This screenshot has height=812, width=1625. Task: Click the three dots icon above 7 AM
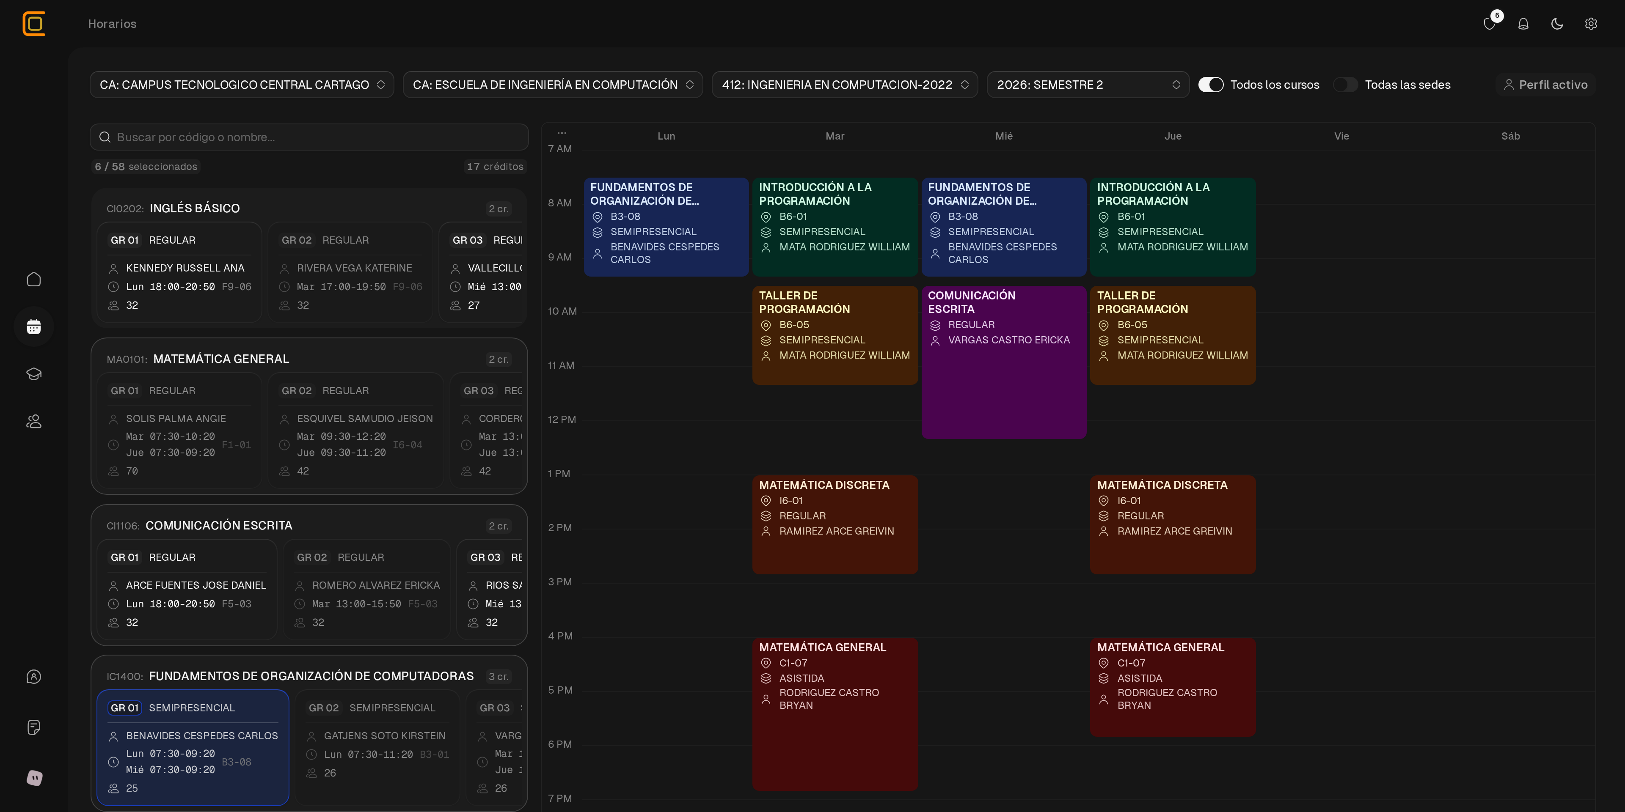pos(562,133)
